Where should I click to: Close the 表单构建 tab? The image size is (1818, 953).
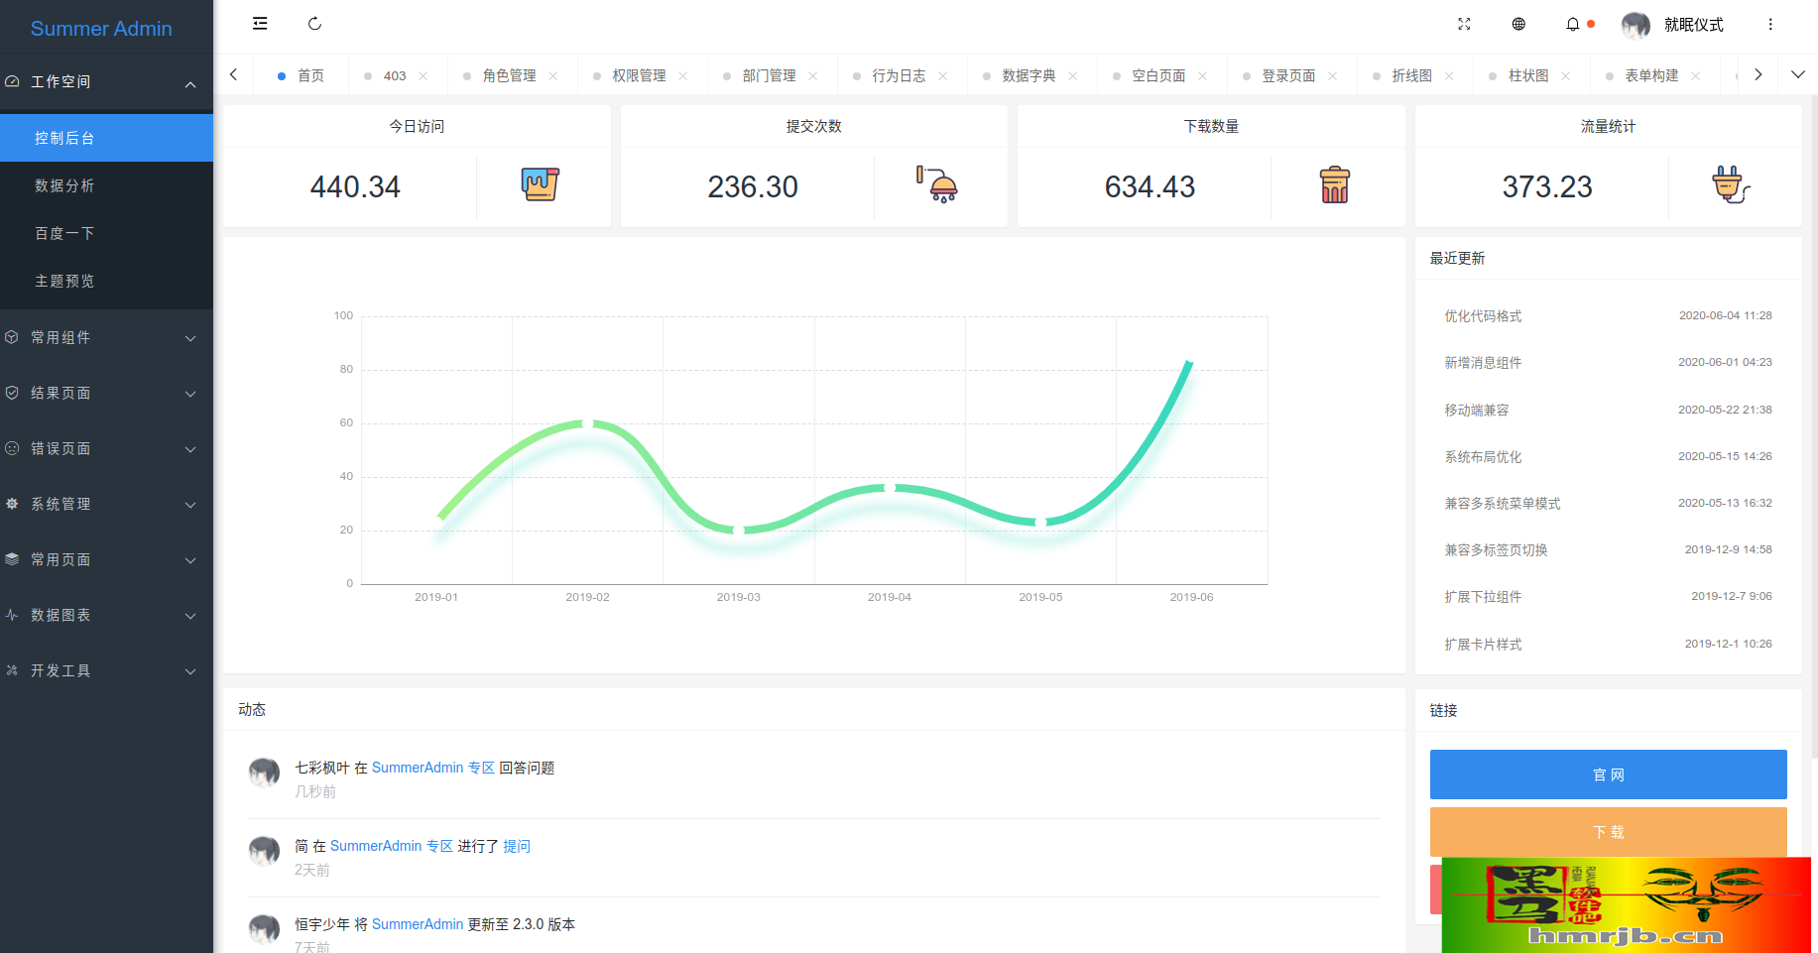[1696, 76]
